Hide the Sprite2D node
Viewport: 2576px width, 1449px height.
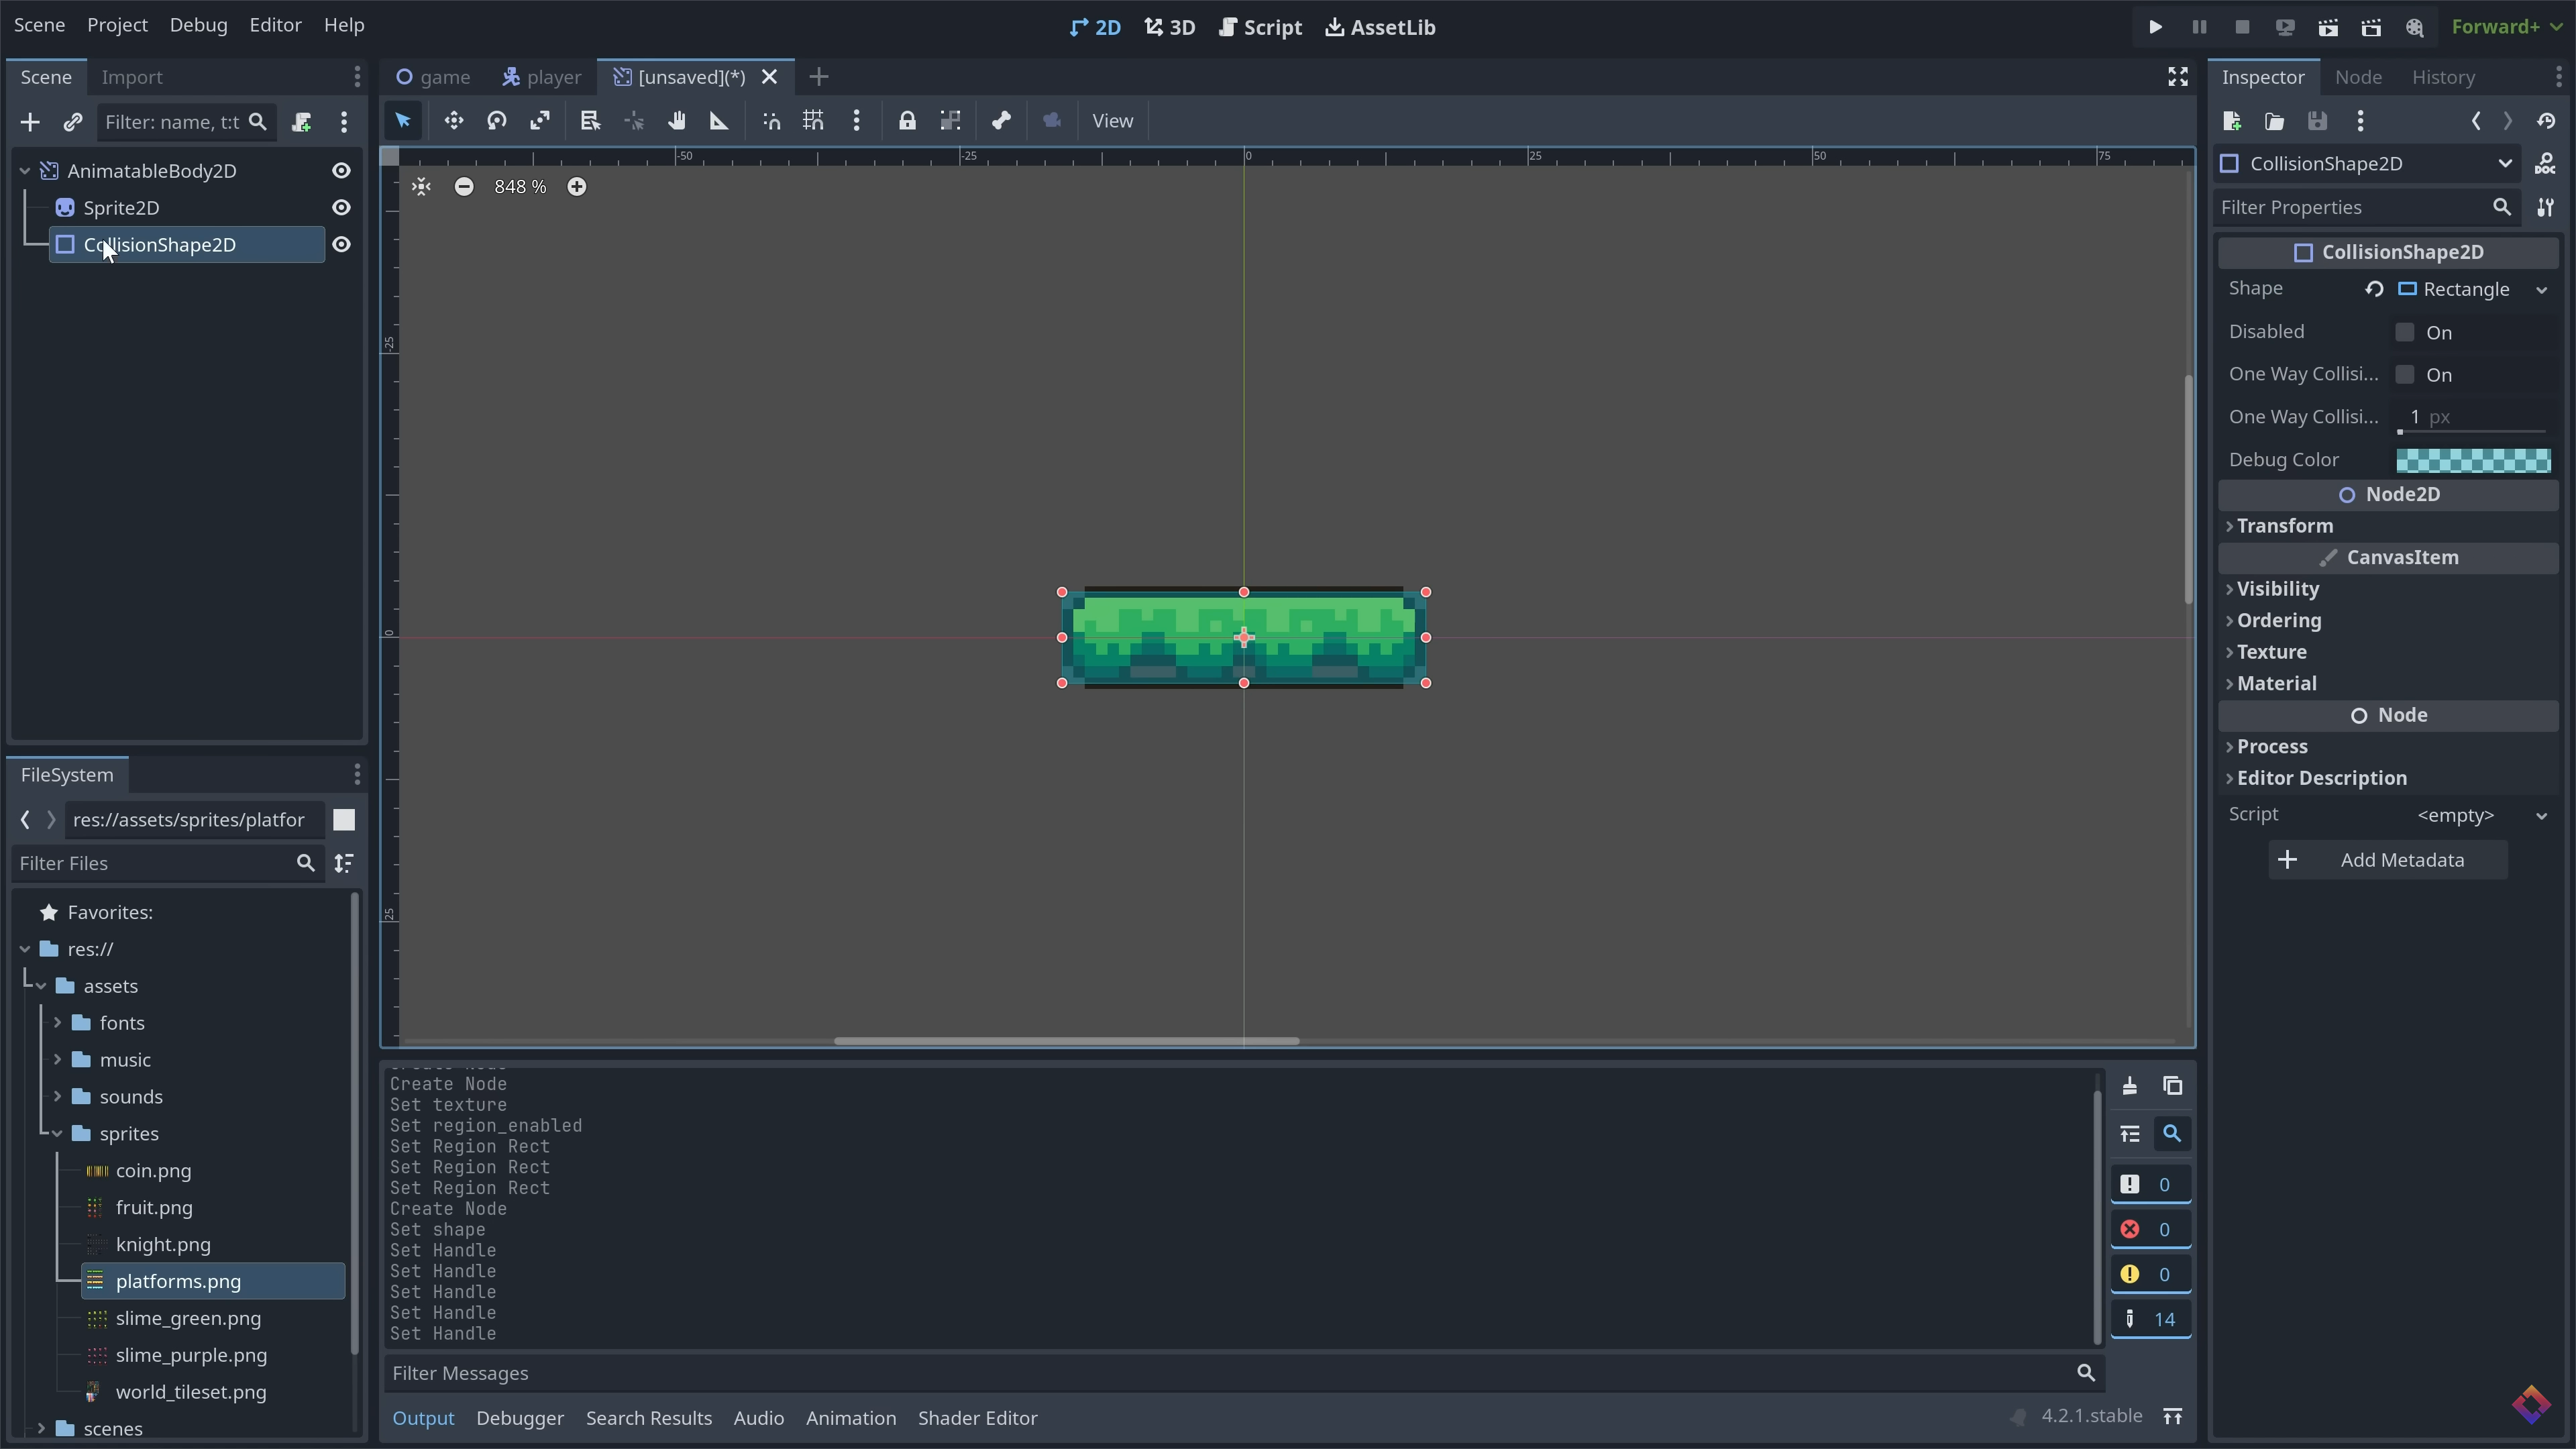(x=341, y=208)
